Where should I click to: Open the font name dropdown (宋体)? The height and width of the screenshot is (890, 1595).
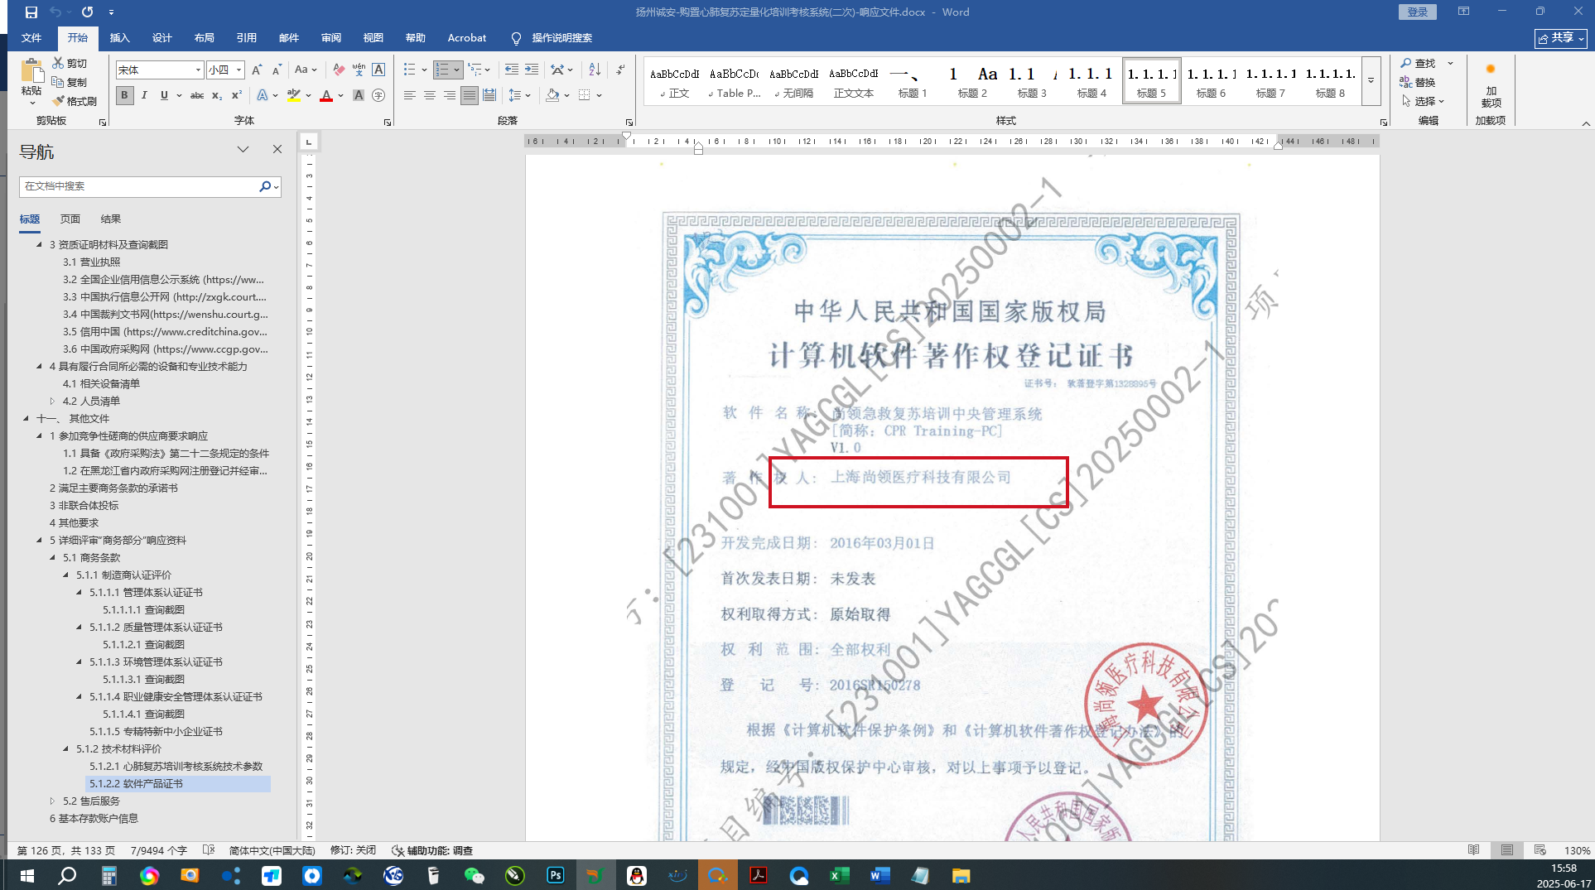pyautogui.click(x=198, y=70)
